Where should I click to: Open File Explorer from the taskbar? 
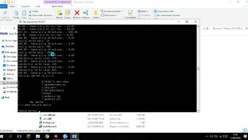click(38, 136)
